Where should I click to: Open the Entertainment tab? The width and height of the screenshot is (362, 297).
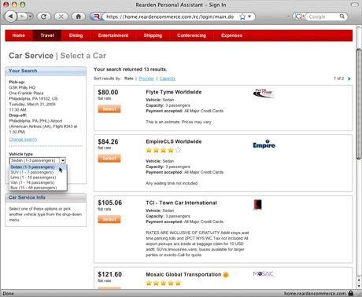(113, 35)
